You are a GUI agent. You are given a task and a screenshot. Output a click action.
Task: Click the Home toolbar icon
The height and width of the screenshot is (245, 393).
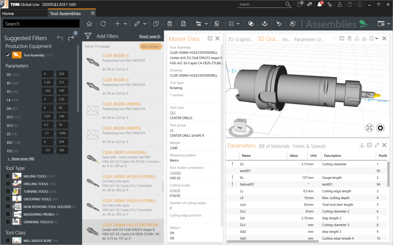(89, 24)
